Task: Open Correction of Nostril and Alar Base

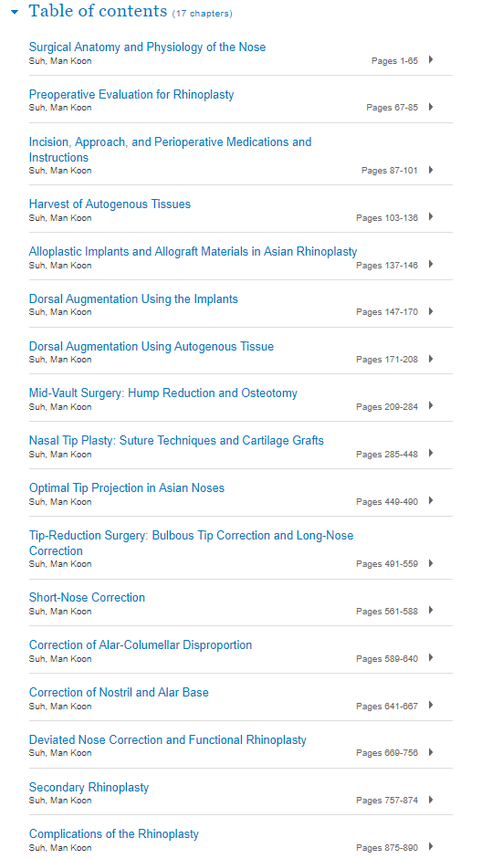Action: coord(119,693)
